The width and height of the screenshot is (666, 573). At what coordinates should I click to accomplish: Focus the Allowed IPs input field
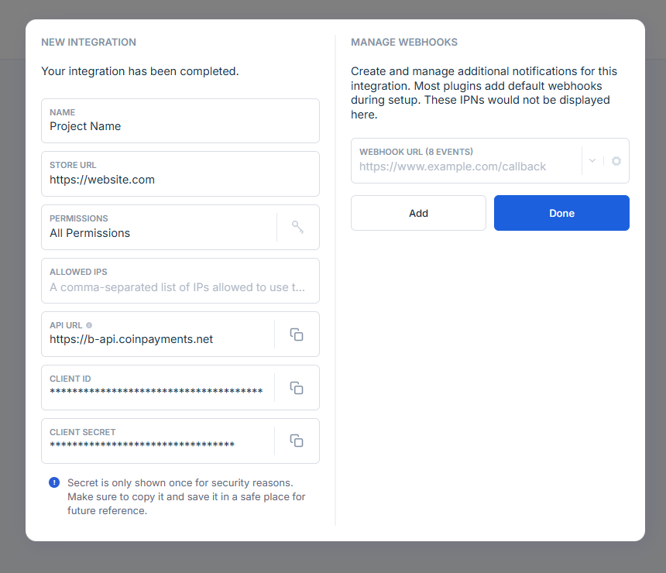tap(180, 286)
